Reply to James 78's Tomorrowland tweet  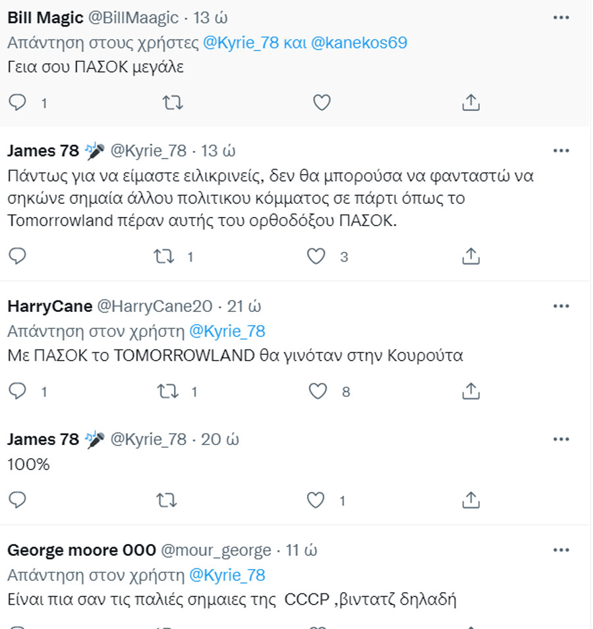point(17,256)
